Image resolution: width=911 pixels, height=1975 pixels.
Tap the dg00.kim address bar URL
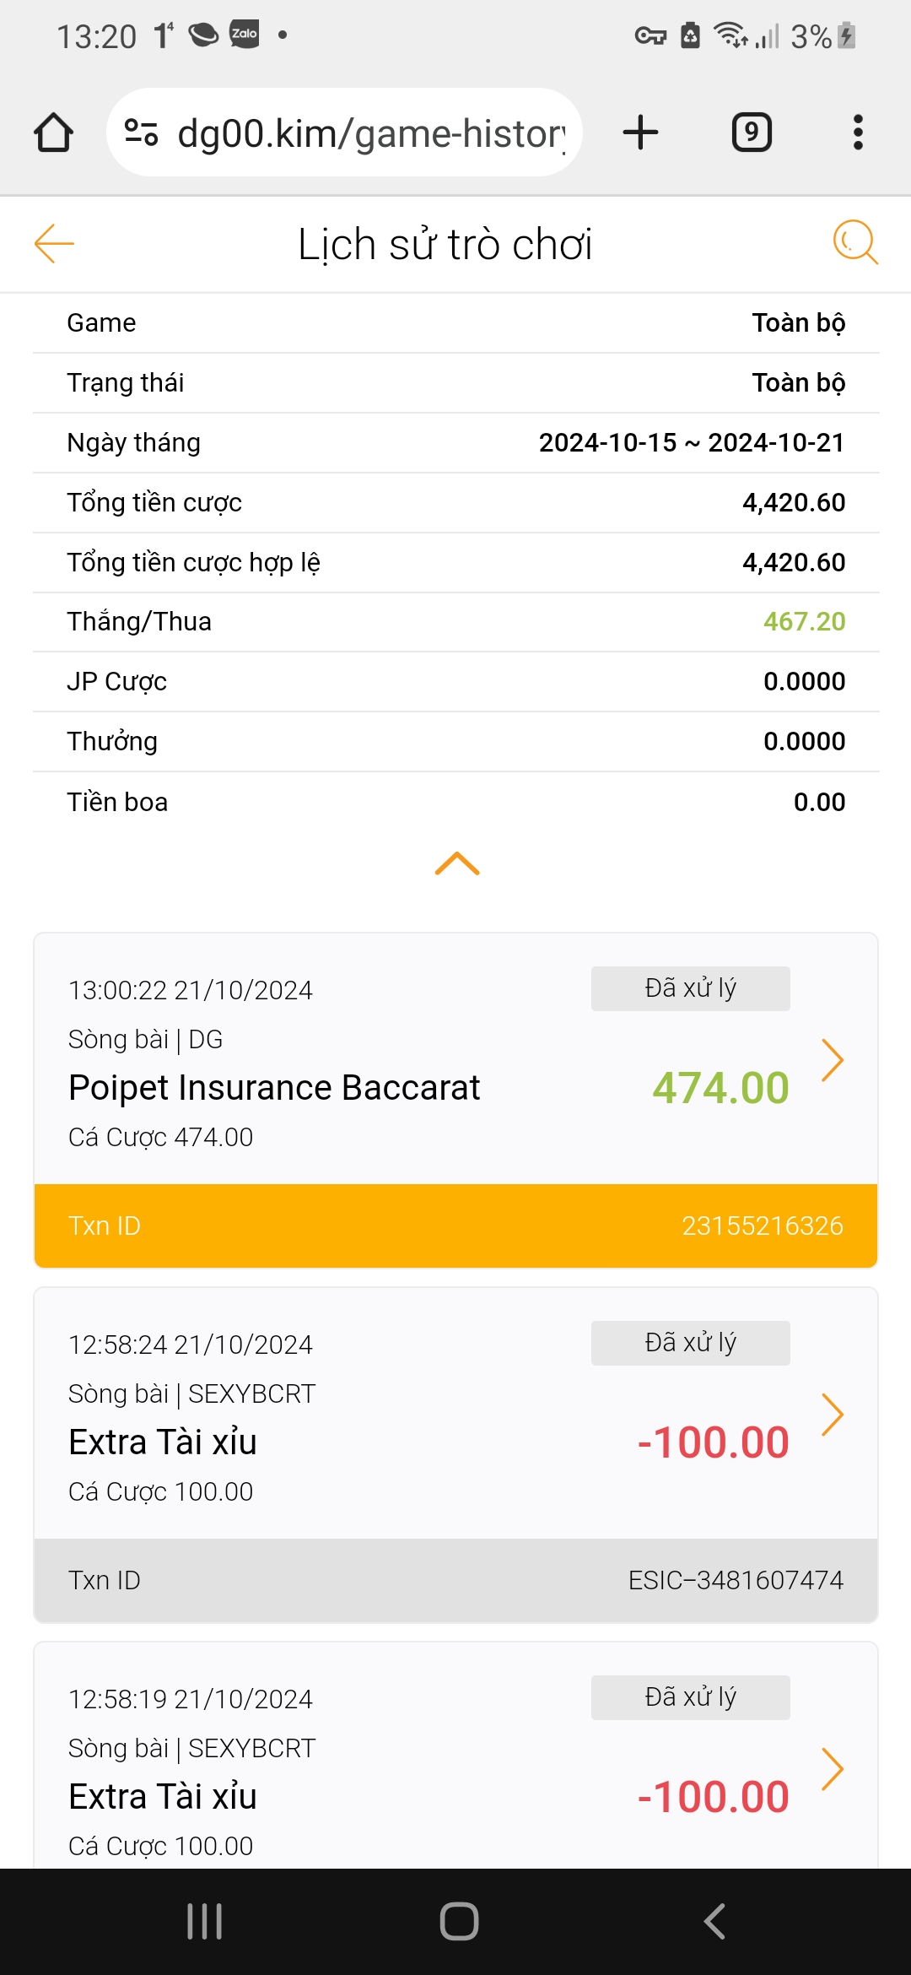[x=371, y=133]
